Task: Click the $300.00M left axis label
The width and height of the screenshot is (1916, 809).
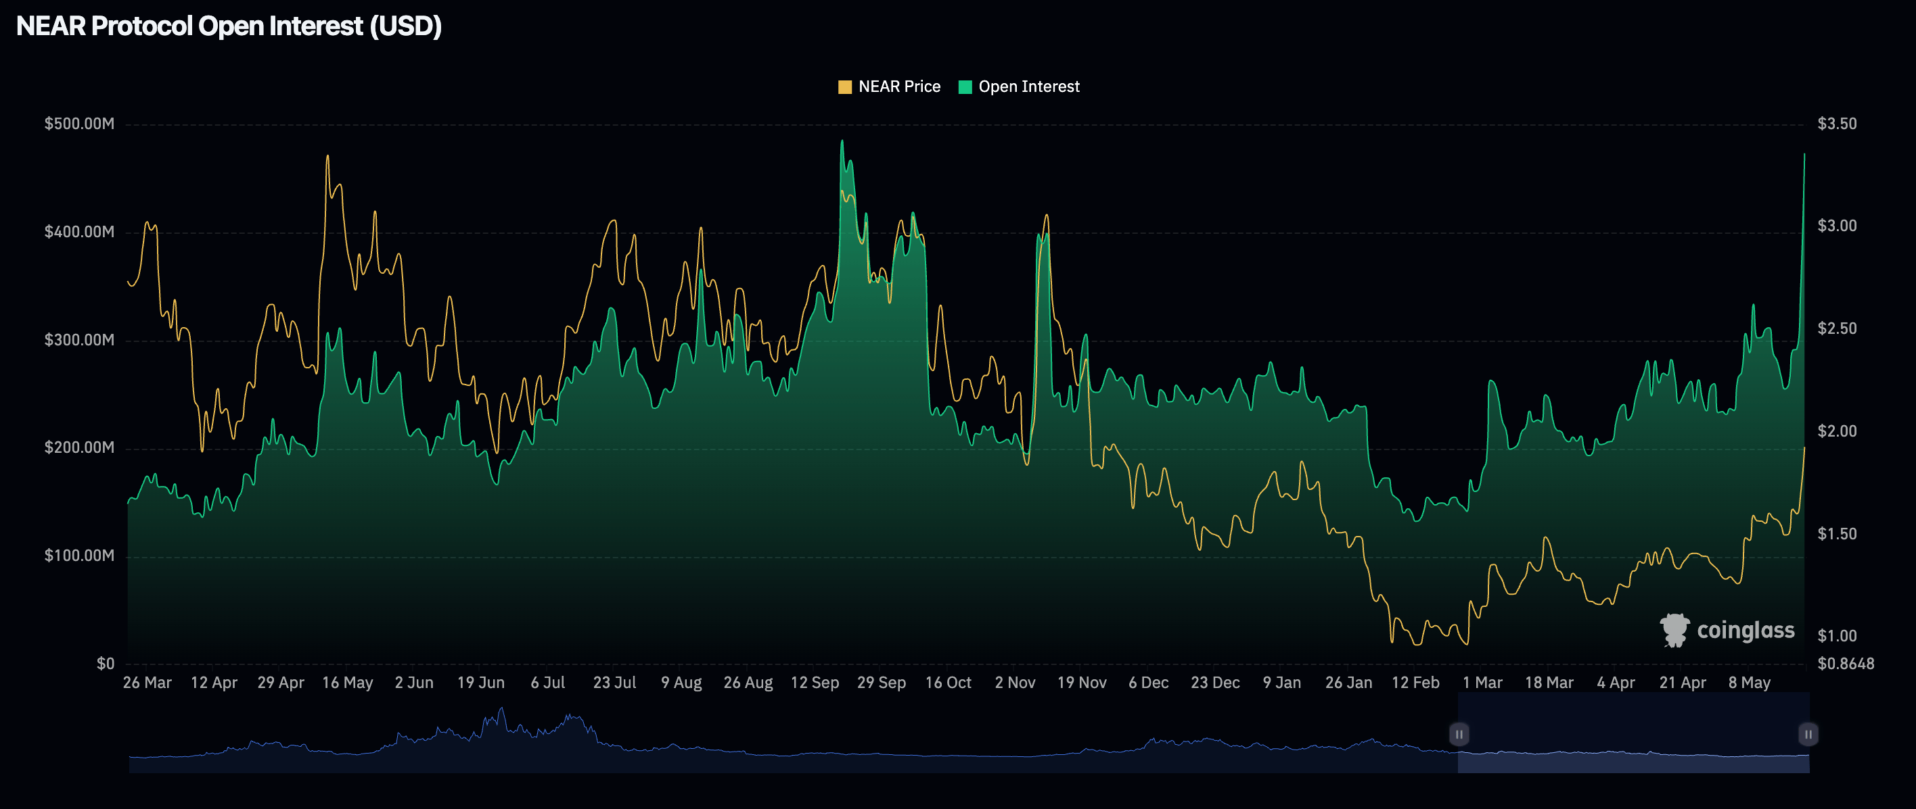Action: (x=79, y=340)
